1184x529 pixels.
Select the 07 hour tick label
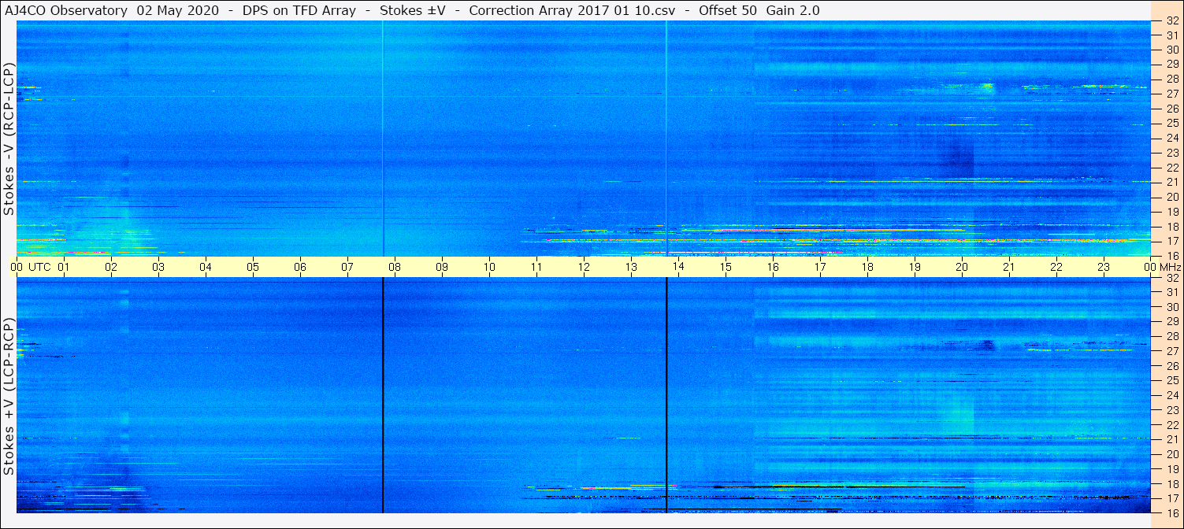347,268
